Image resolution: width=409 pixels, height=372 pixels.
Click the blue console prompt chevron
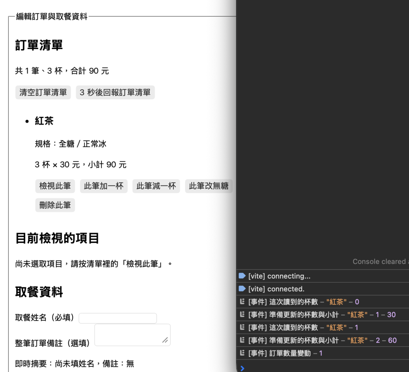point(242,368)
